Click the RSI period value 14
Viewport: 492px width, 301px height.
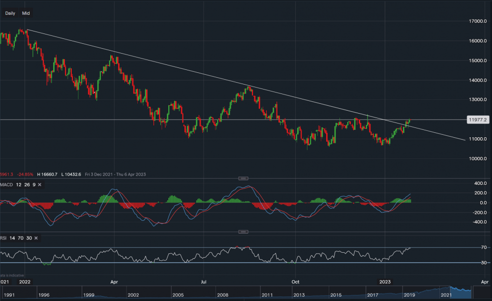coord(13,239)
